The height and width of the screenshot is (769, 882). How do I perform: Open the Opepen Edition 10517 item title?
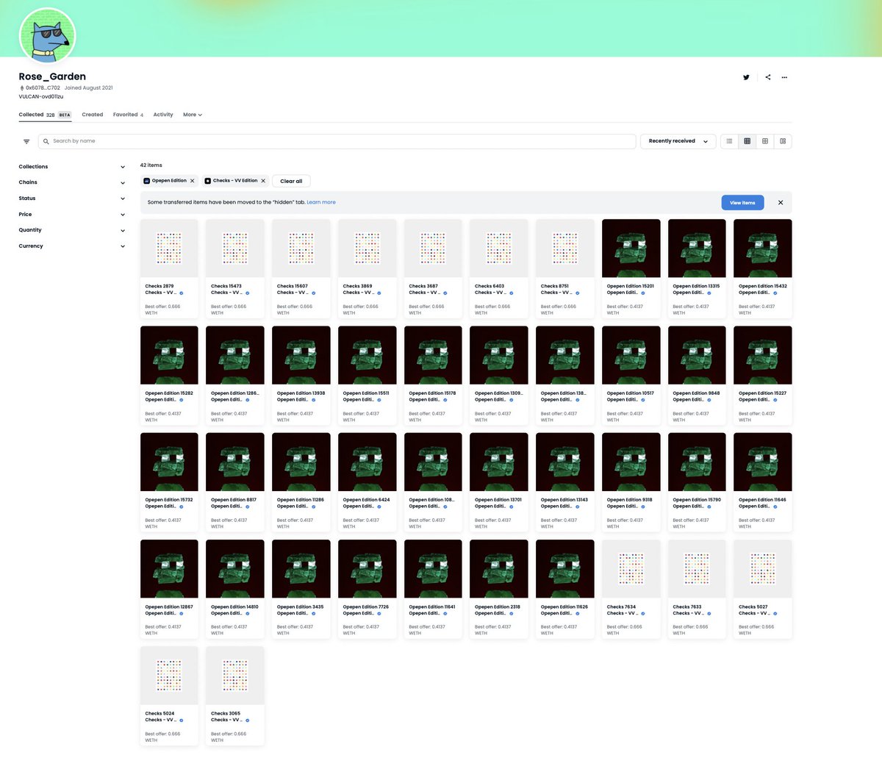tap(630, 393)
